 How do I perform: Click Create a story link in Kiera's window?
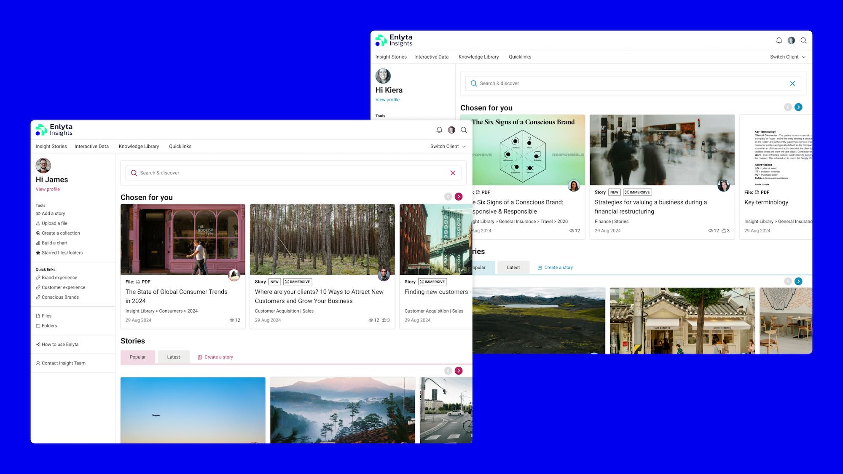click(558, 268)
